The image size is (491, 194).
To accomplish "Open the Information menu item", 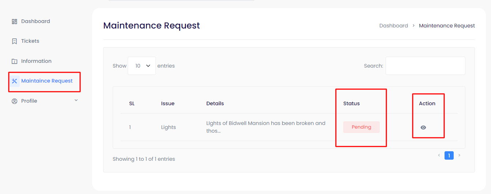I will pyautogui.click(x=36, y=61).
